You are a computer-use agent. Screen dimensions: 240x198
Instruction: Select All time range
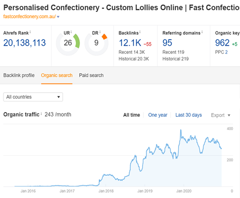[132, 115]
